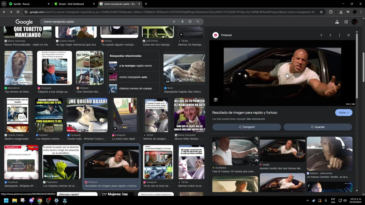Open preview panel three-dot options
The width and height of the screenshot is (365, 205).
pyautogui.click(x=339, y=35)
